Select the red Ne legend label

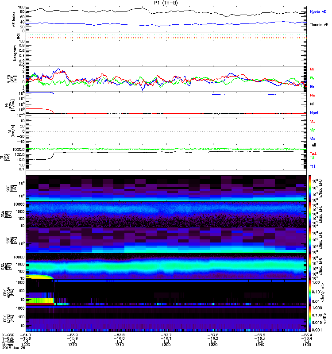[313, 95]
